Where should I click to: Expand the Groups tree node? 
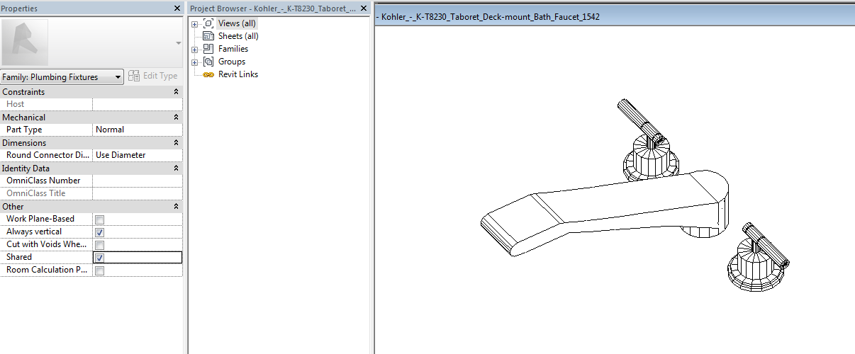coord(194,62)
